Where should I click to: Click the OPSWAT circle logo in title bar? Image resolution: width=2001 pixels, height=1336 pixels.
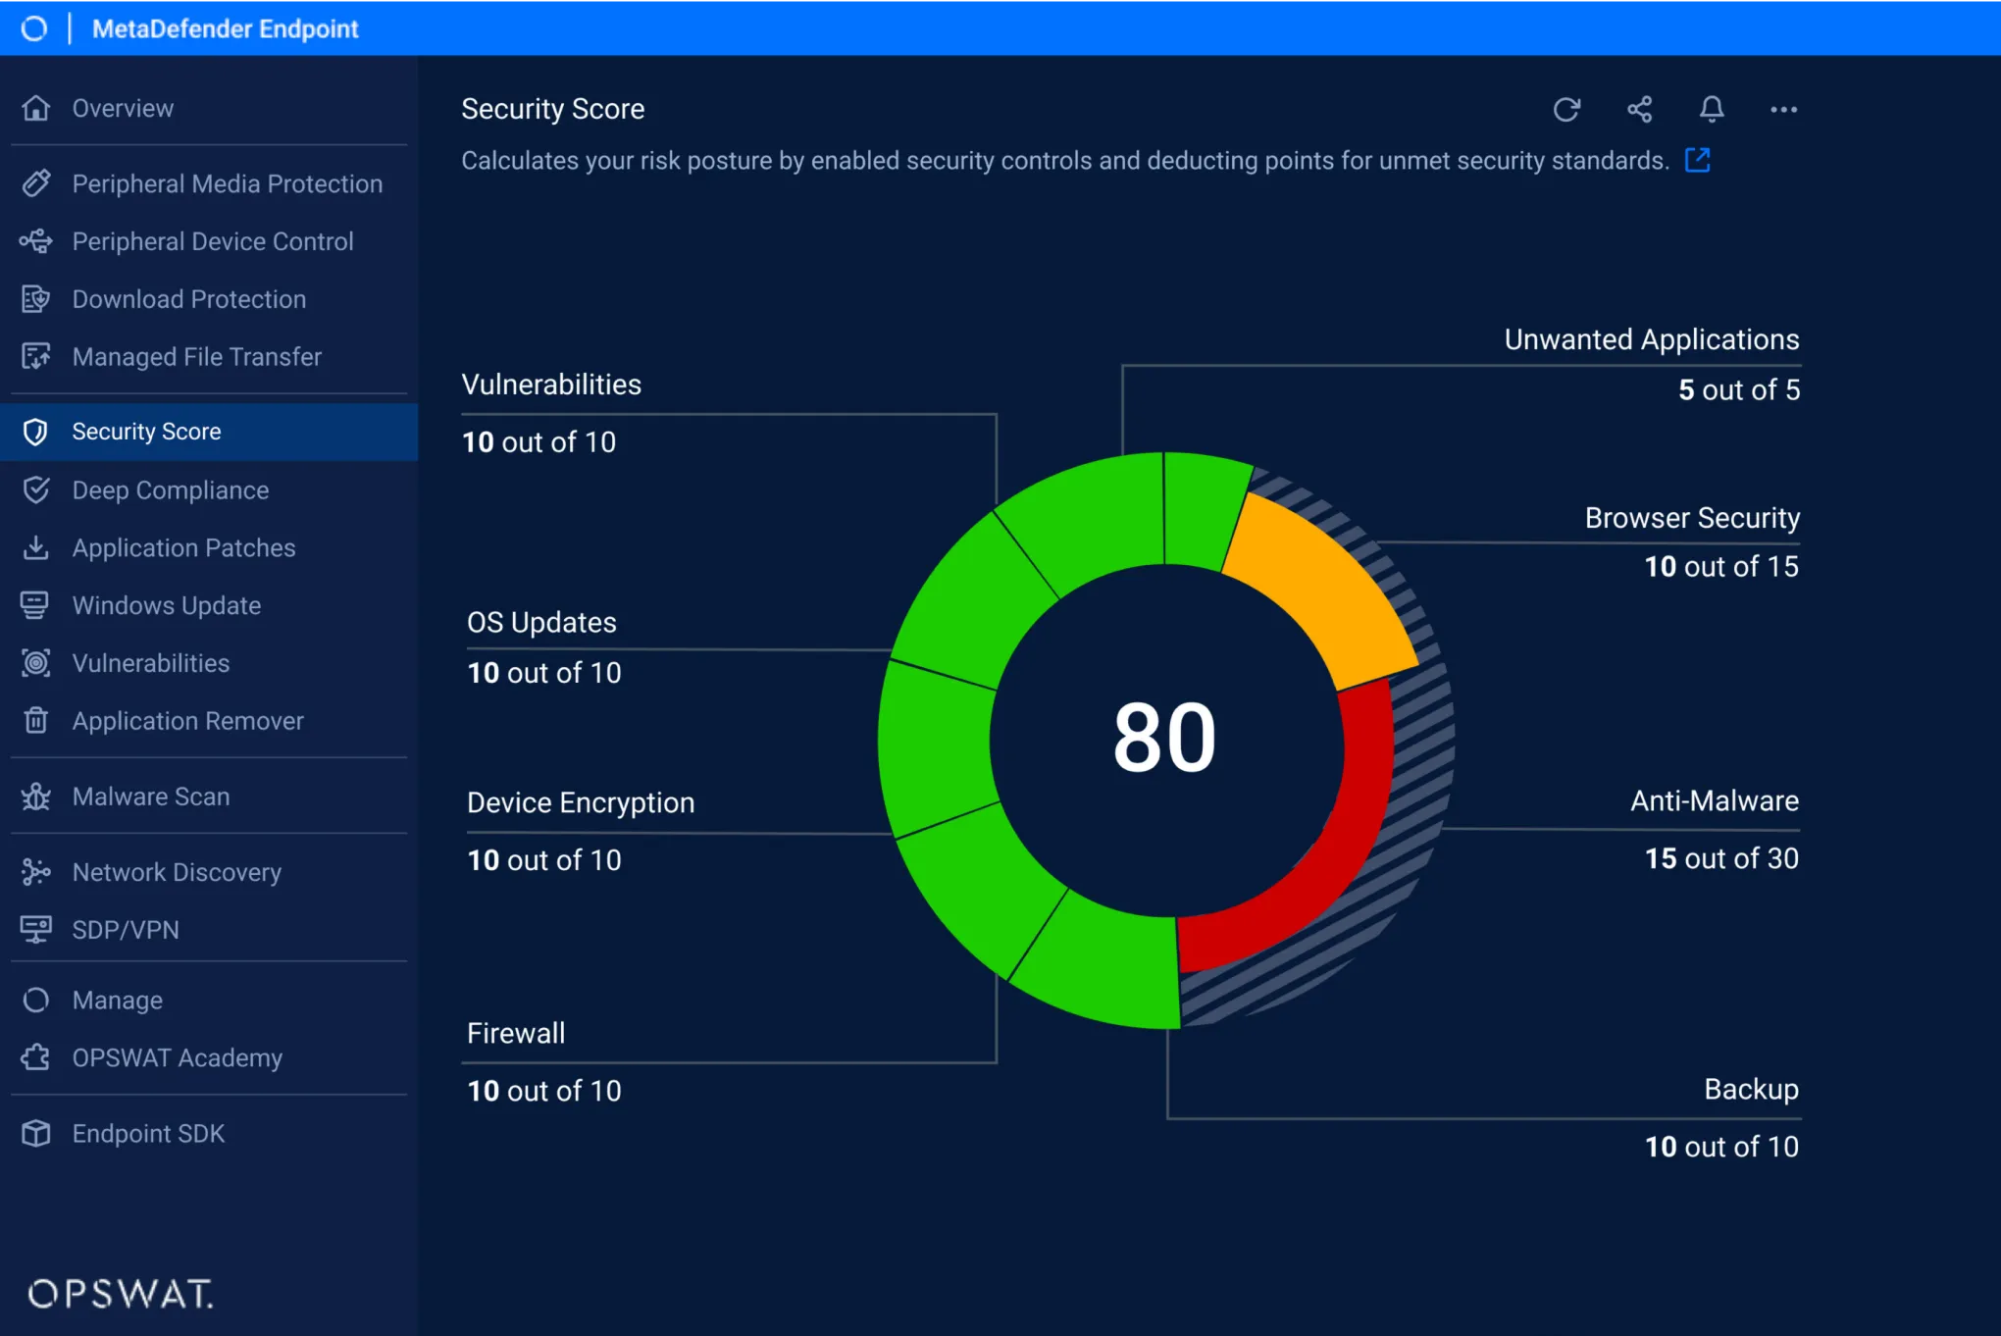[x=34, y=28]
